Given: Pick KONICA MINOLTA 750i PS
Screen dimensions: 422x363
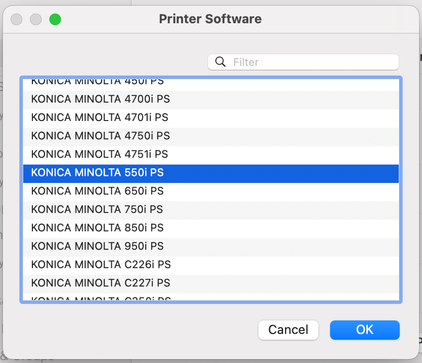Looking at the screenshot, I should click(211, 210).
